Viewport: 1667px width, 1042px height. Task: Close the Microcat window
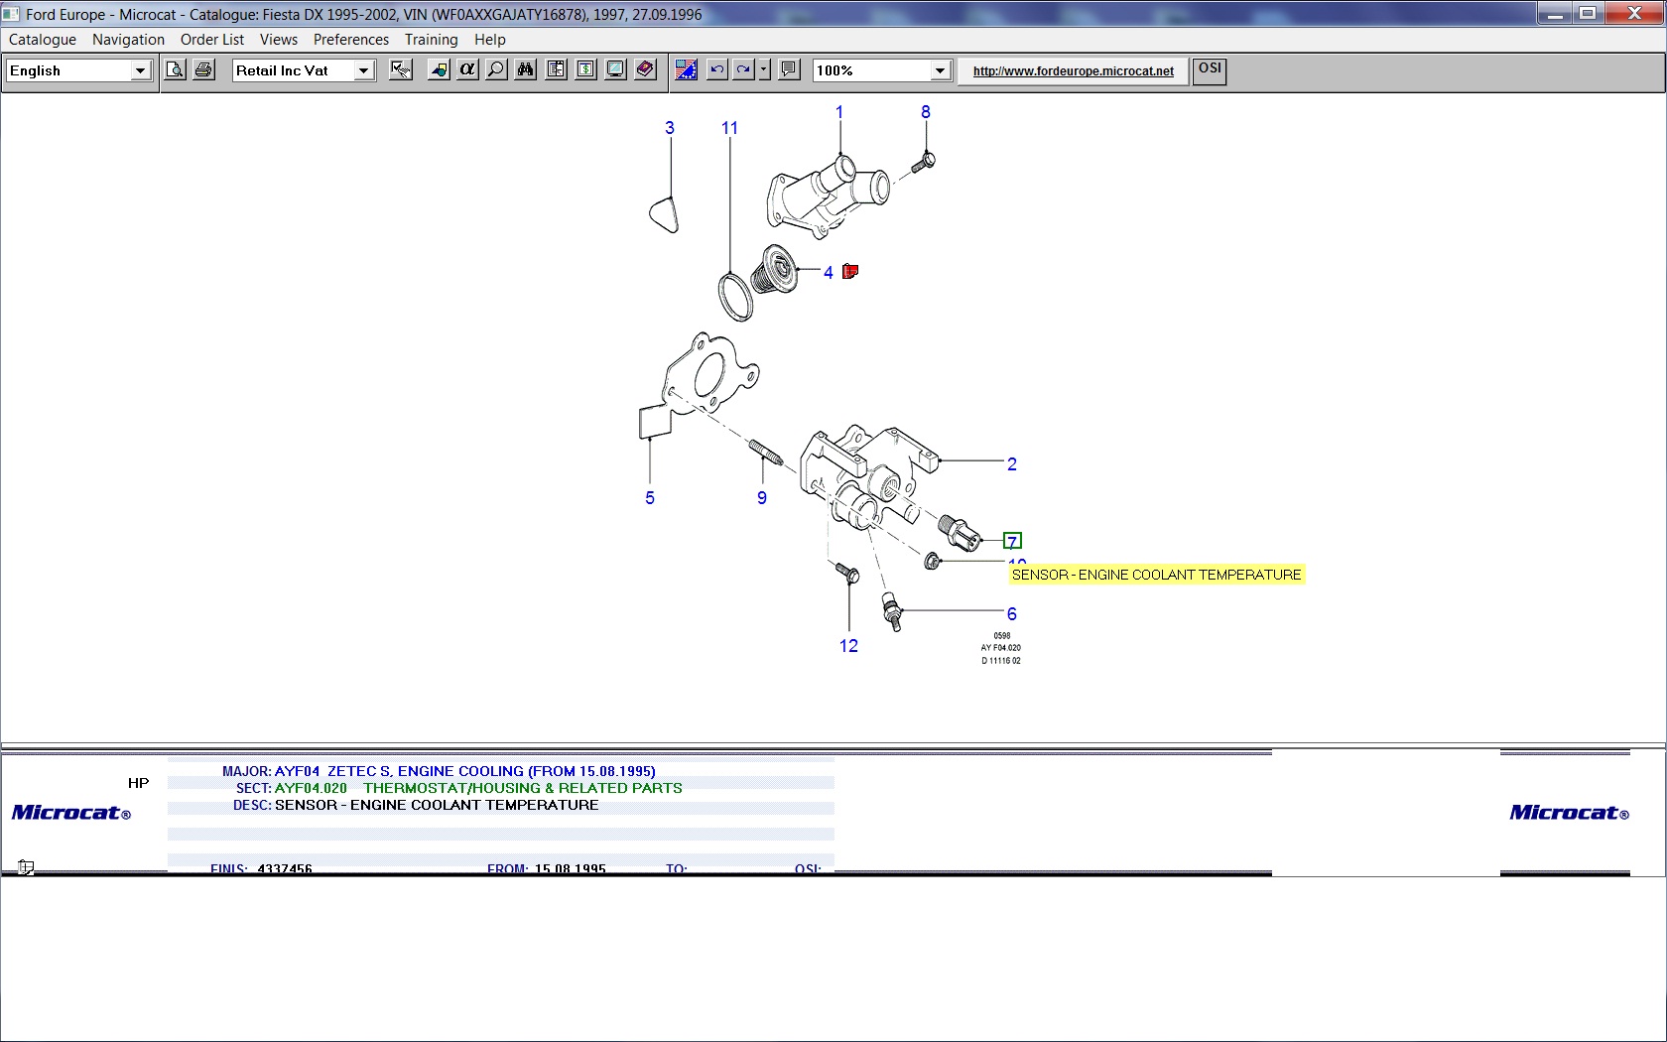(1635, 13)
